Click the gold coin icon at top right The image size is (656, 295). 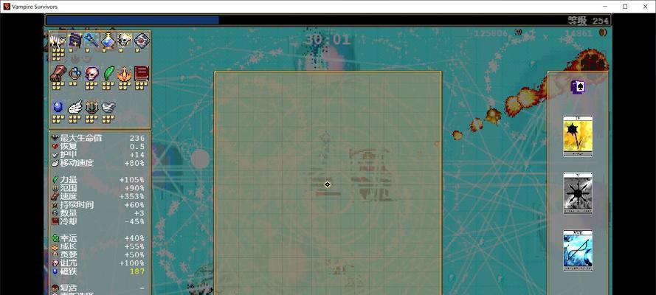click(x=603, y=32)
